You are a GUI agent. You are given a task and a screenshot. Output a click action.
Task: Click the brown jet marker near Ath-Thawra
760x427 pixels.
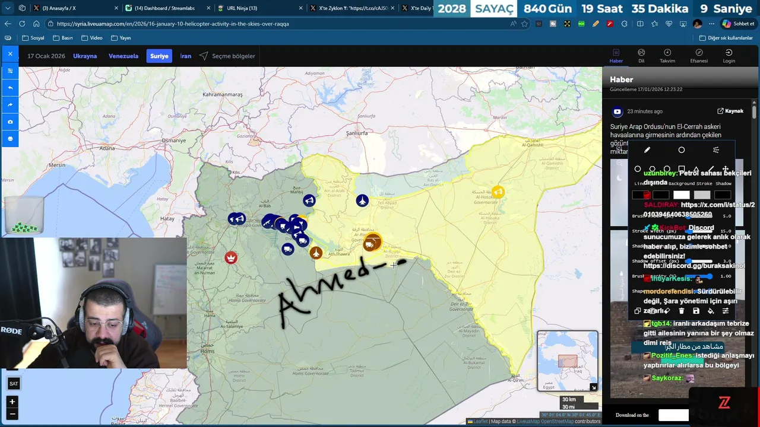316,253
